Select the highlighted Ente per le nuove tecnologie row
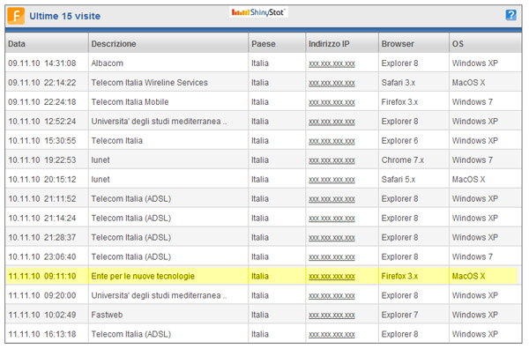The width and height of the screenshot is (529, 349). click(262, 276)
